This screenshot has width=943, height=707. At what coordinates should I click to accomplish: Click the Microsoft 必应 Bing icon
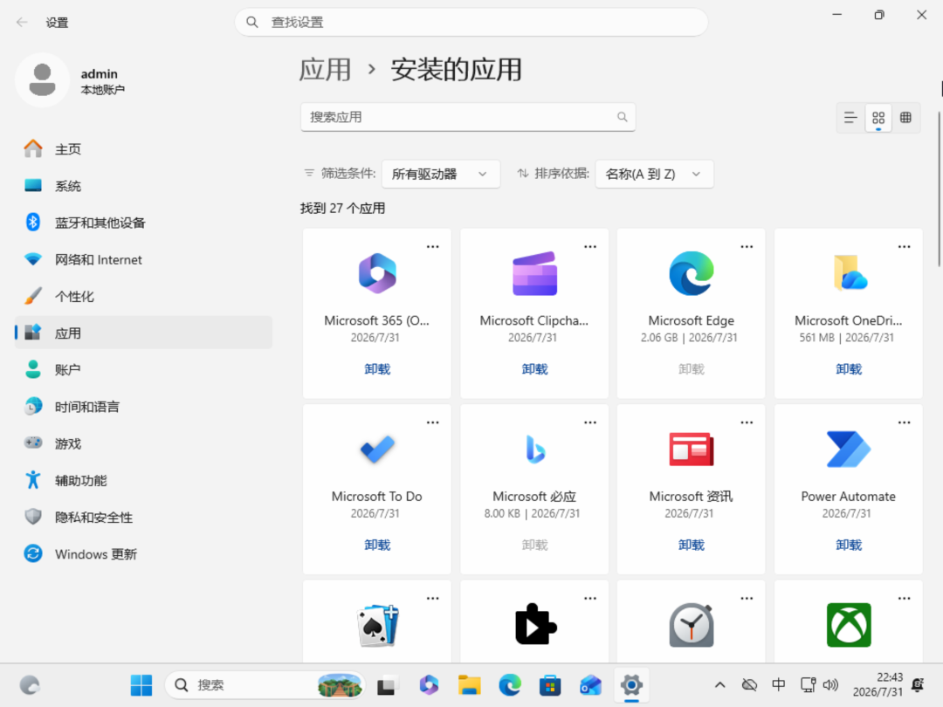(534, 450)
